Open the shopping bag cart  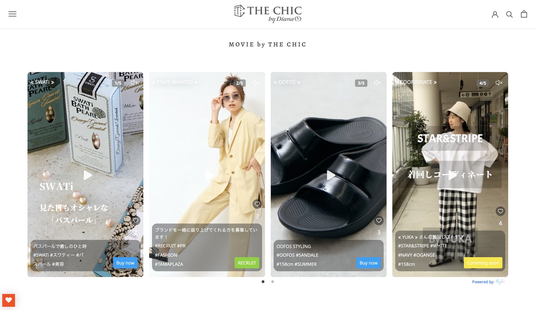pos(524,14)
